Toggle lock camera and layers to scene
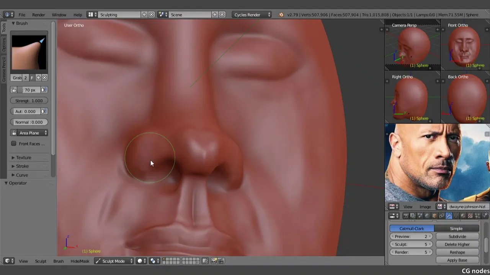 point(205,261)
